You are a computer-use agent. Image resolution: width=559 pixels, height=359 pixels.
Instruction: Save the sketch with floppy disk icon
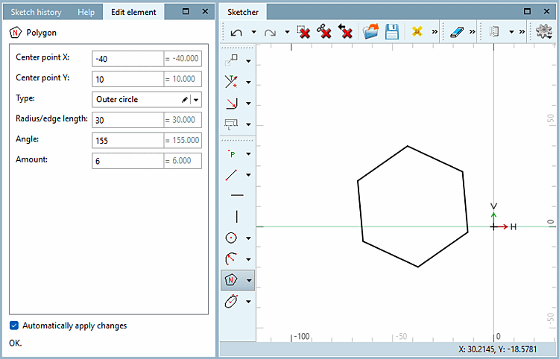(392, 32)
